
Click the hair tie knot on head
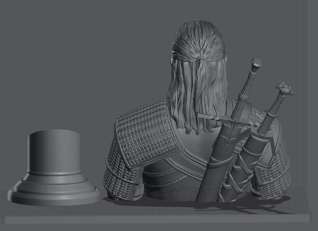tap(202, 60)
